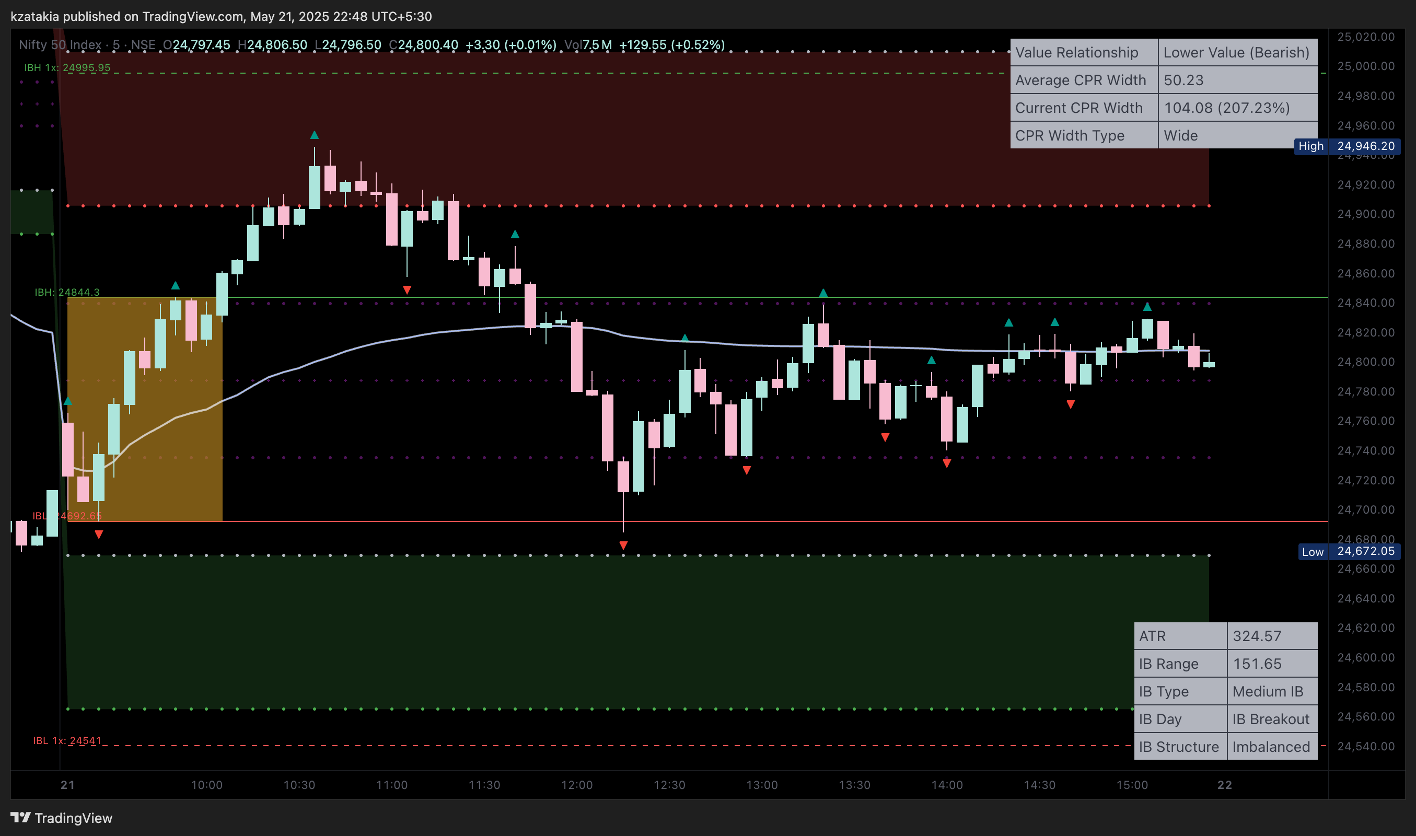Screen dimensions: 1416x836
Task: Click the Vol 7.5 M readout
Action: coord(588,44)
